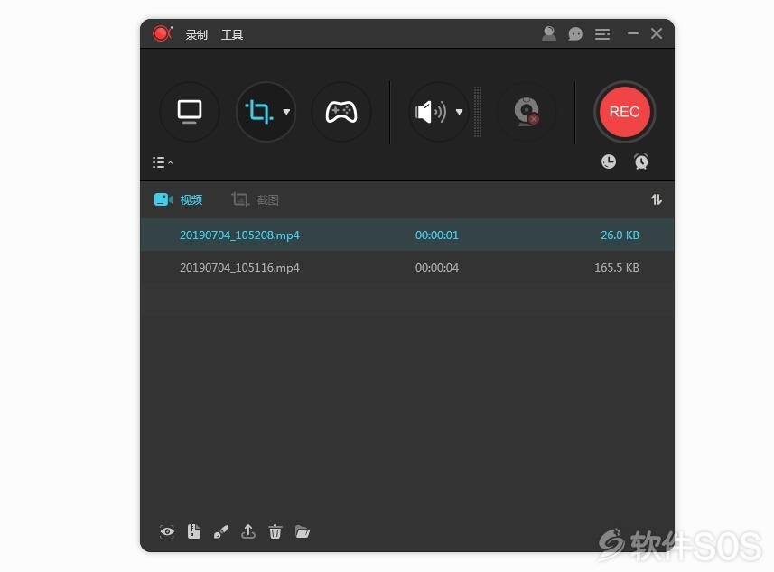Switch to the 视频 tab

click(x=178, y=199)
